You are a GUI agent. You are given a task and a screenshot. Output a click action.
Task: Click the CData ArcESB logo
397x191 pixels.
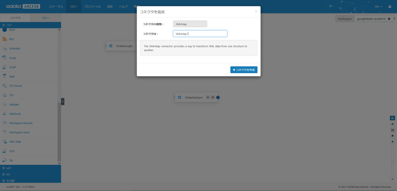tap(24, 7)
